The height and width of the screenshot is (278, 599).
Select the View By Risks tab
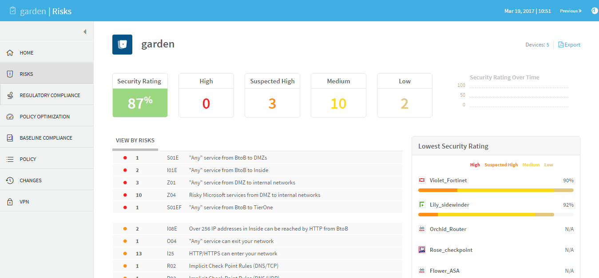(135, 141)
